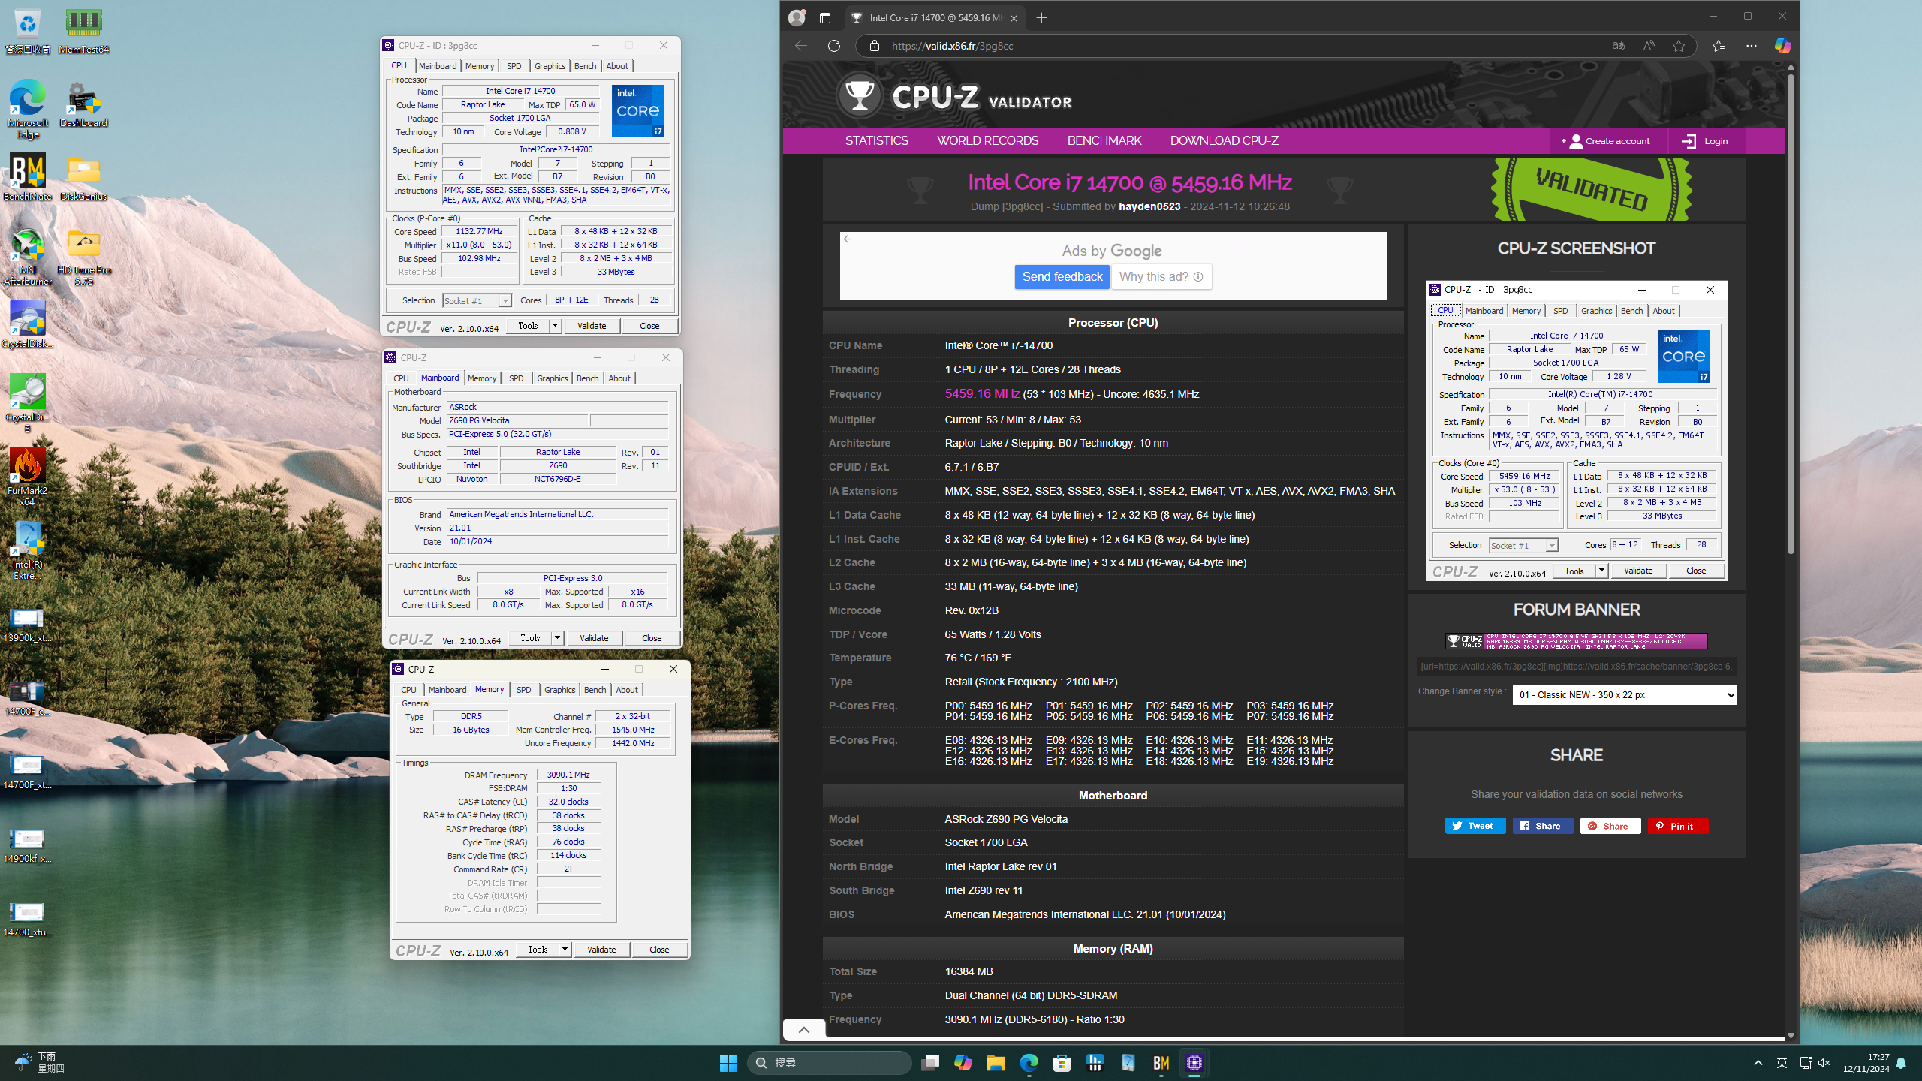Open MemTest64 desktop icon
Viewport: 1922px width, 1081px height.
pyautogui.click(x=83, y=30)
